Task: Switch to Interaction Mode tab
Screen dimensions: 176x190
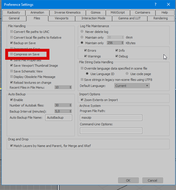Action: coord(93,18)
